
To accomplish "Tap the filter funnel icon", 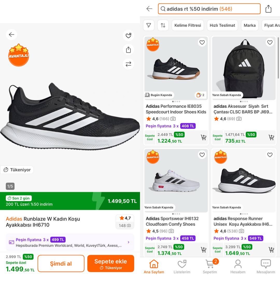I will tap(149, 25).
